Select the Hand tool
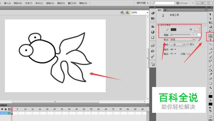Image resolution: width=214 pixels, height=121 pixels. point(210,83)
